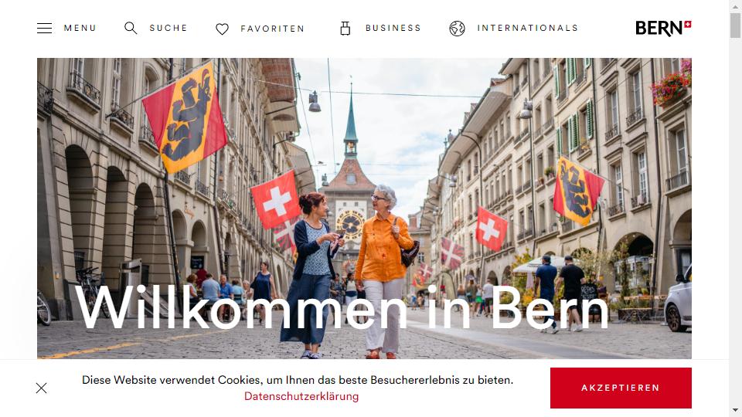Click the Willkommen in Bern headline
Screen dimensions: 742x417
[x=342, y=307]
